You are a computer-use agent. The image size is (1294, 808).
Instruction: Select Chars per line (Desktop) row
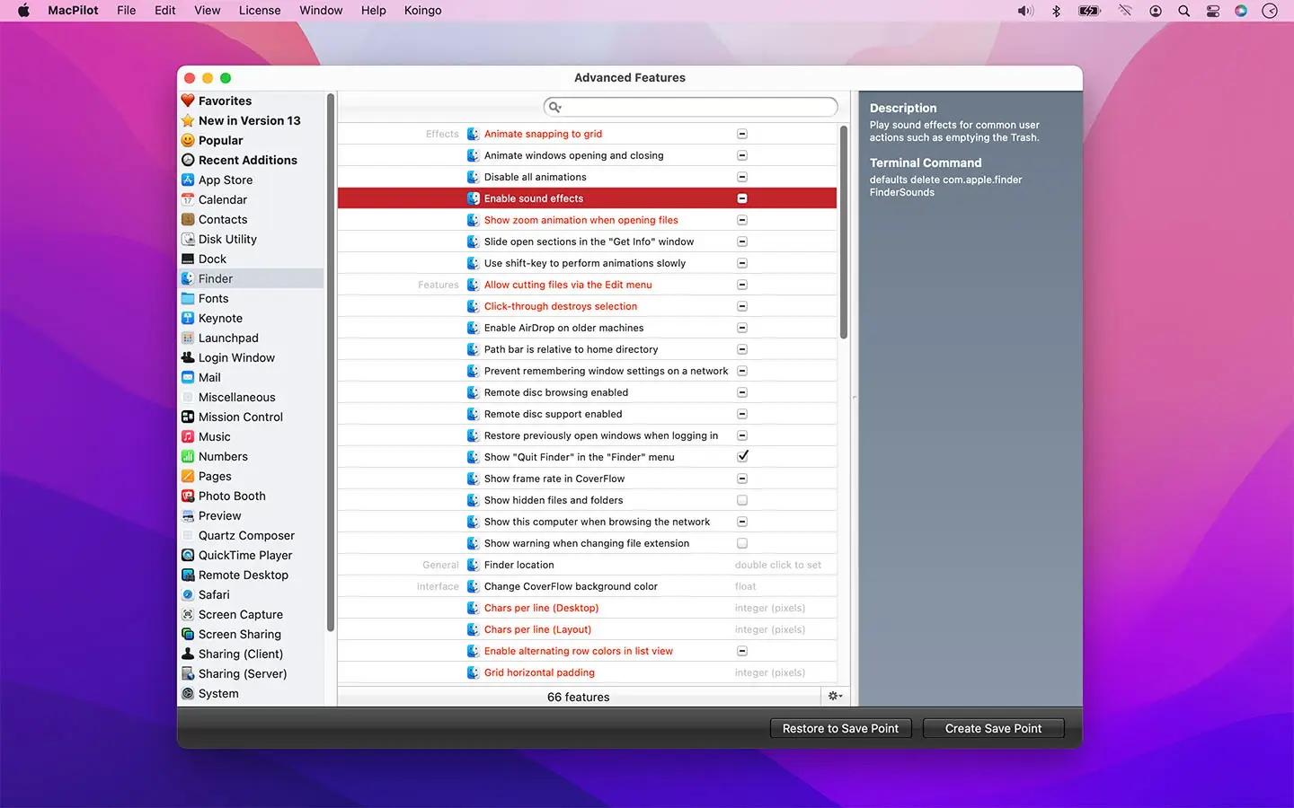pyautogui.click(x=587, y=608)
